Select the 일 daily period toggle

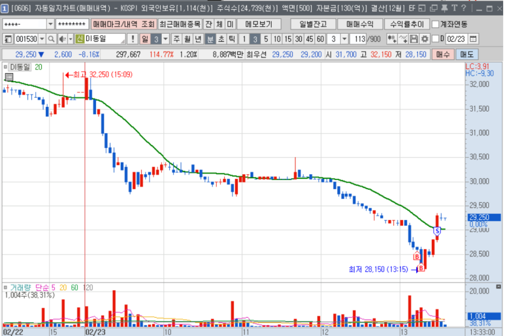[x=145, y=39]
